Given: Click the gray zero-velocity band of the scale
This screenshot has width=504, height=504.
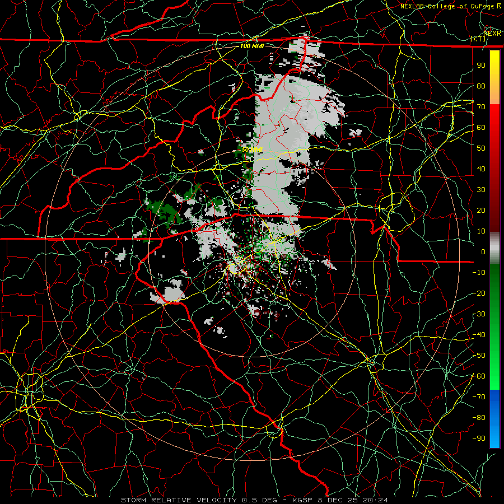Looking at the screenshot, I should (x=494, y=248).
